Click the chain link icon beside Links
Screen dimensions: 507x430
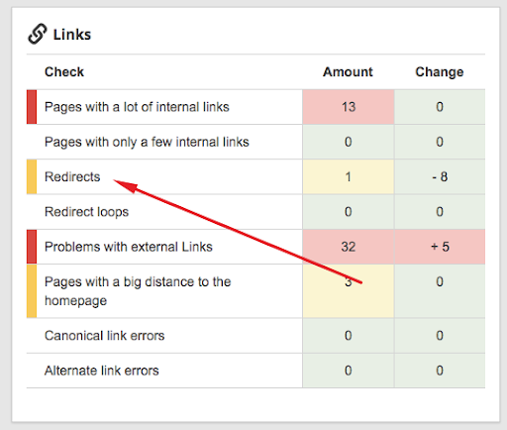click(x=37, y=34)
